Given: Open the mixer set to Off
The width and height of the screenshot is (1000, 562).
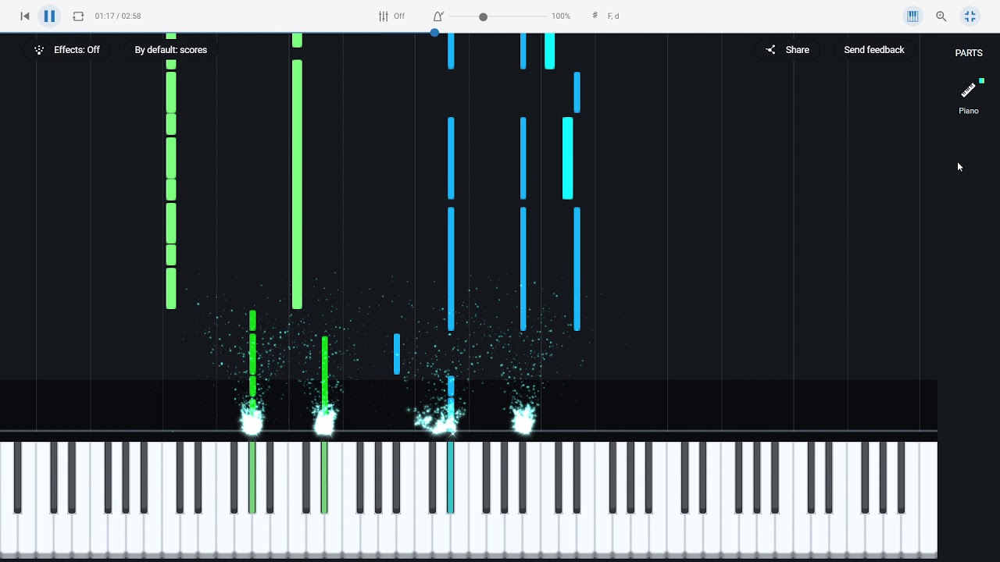Looking at the screenshot, I should click(x=391, y=16).
